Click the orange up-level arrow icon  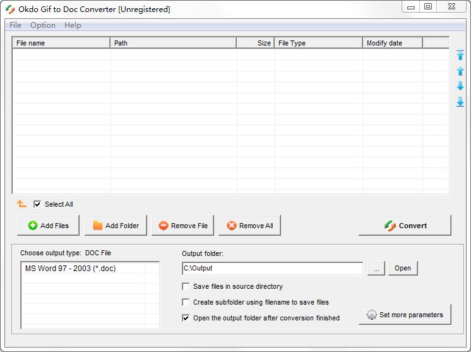click(21, 204)
